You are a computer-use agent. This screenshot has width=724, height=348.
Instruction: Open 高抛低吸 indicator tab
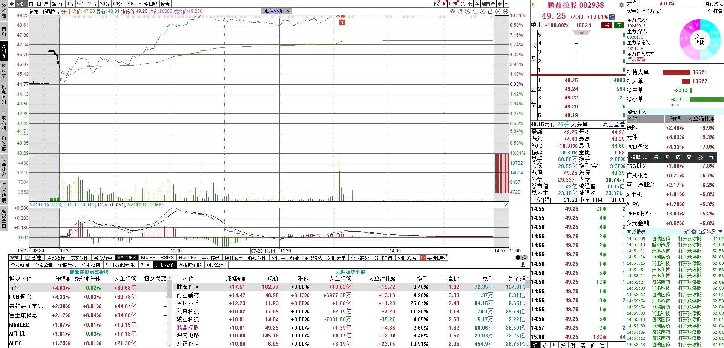(x=434, y=258)
